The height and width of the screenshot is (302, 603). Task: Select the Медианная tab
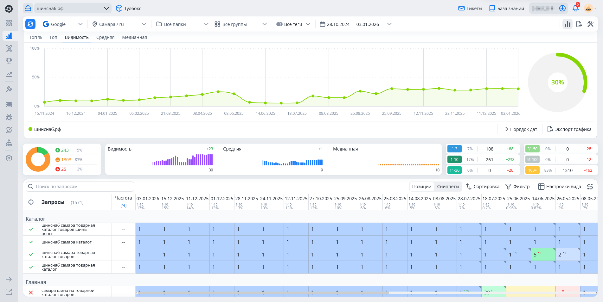pyautogui.click(x=134, y=37)
